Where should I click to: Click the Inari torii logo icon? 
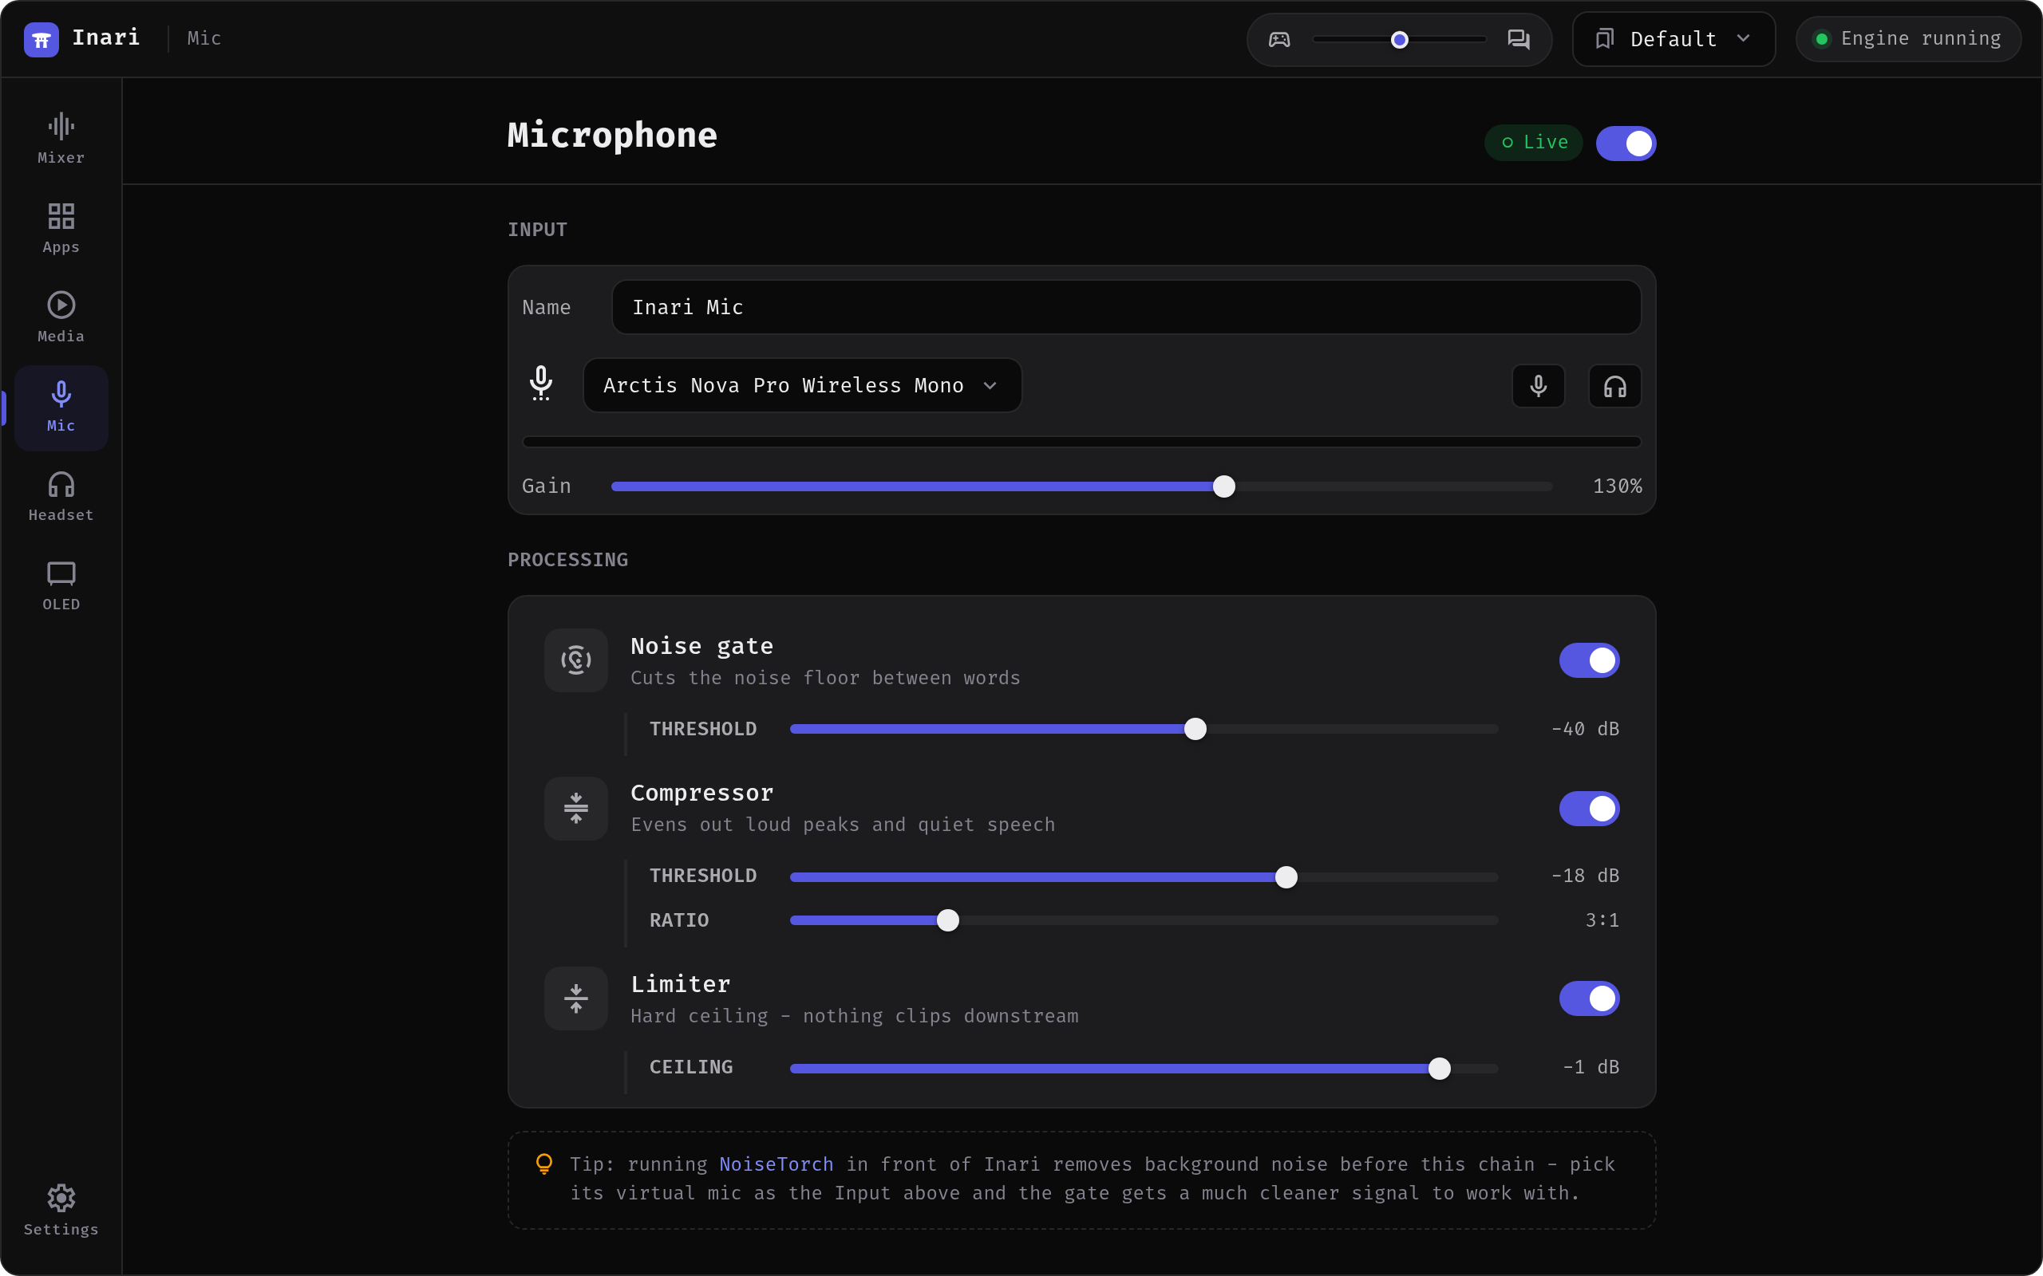tap(41, 39)
